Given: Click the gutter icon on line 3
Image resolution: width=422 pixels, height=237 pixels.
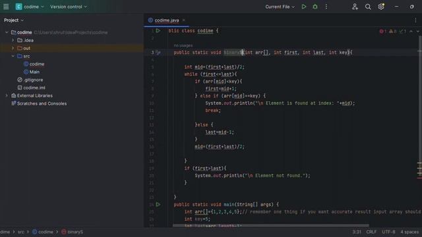Looking at the screenshot, I should (158, 53).
